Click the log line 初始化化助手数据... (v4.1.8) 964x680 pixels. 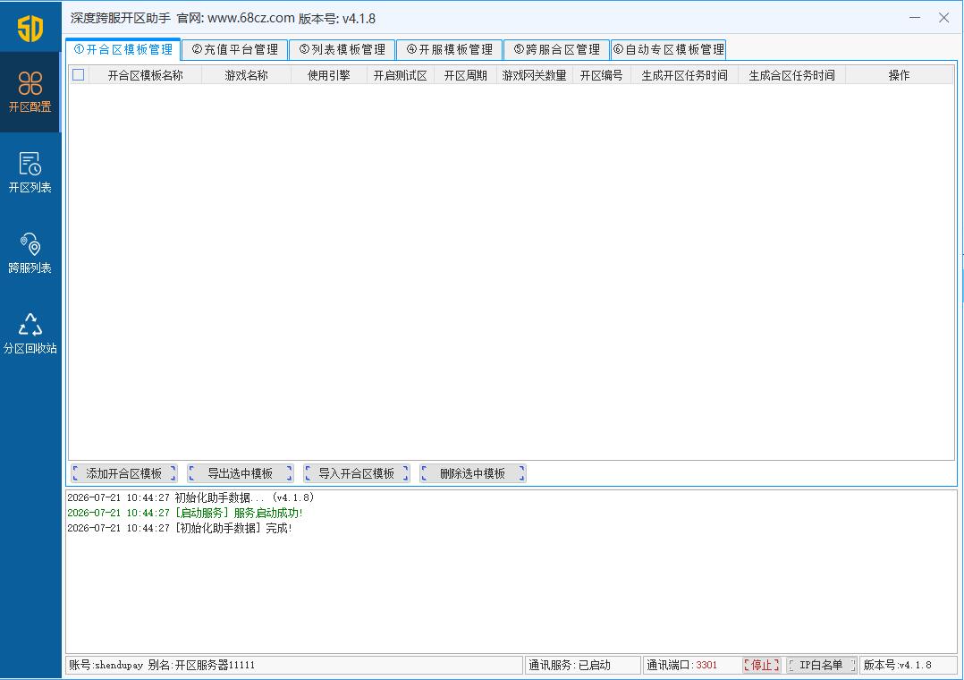(190, 497)
